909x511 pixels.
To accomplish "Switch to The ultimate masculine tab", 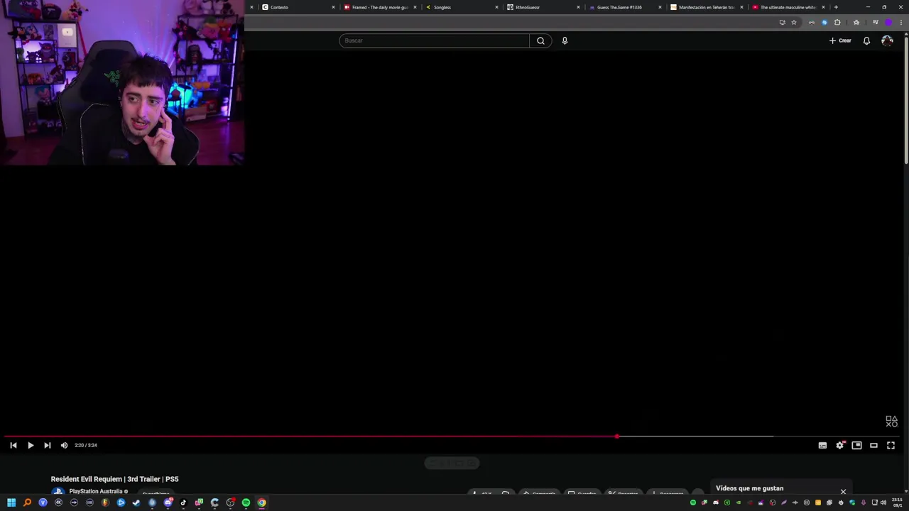I will point(788,7).
